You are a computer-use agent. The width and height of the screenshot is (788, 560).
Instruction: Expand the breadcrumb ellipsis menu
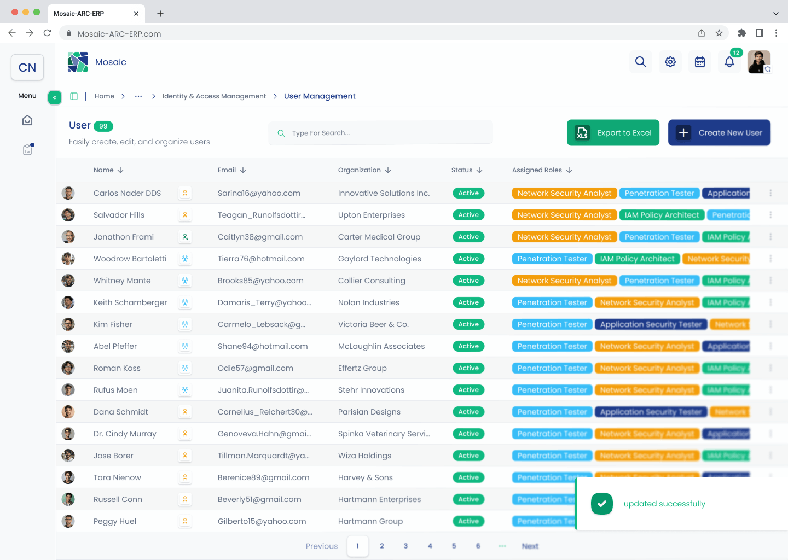click(138, 96)
